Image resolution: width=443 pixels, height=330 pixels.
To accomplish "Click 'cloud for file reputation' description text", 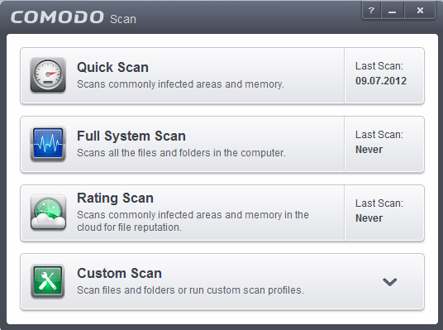I will pyautogui.click(x=129, y=227).
